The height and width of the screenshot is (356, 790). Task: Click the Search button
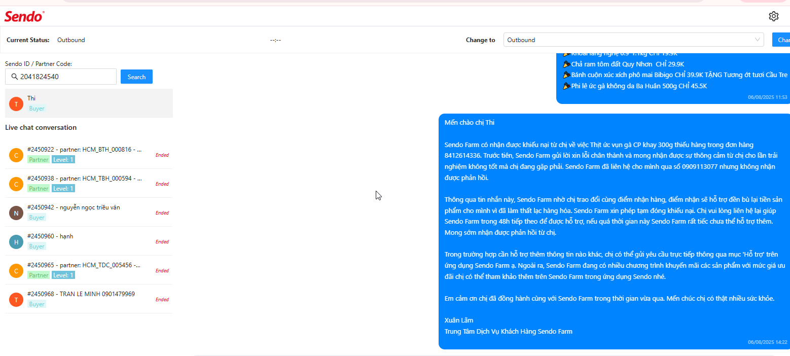[136, 77]
